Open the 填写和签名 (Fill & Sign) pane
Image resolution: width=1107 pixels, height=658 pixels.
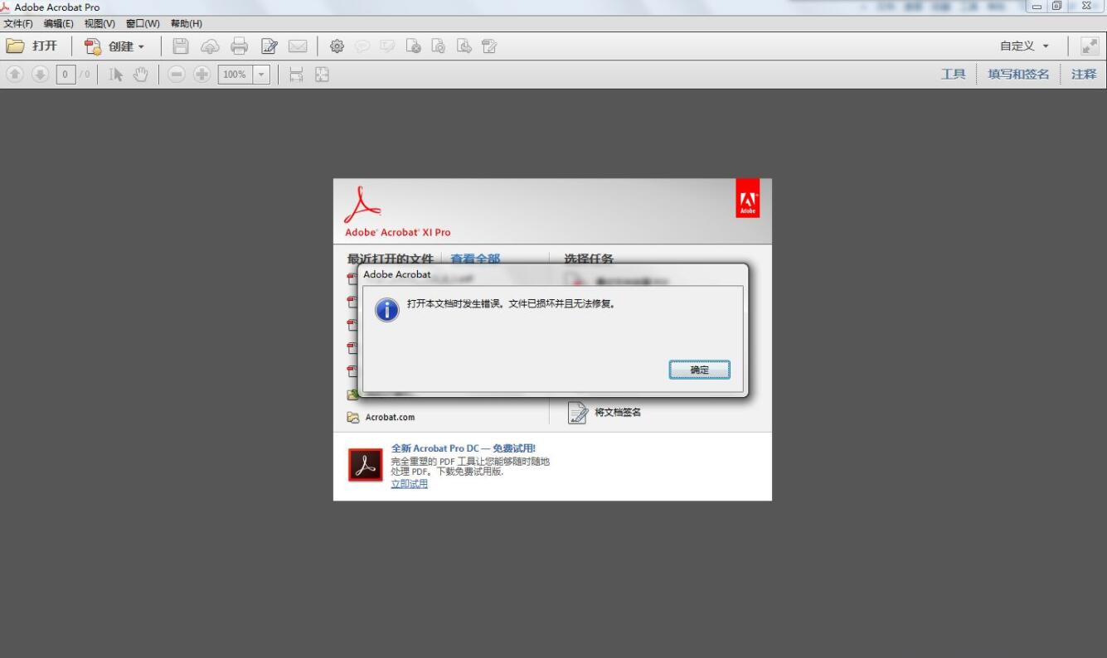click(1018, 75)
